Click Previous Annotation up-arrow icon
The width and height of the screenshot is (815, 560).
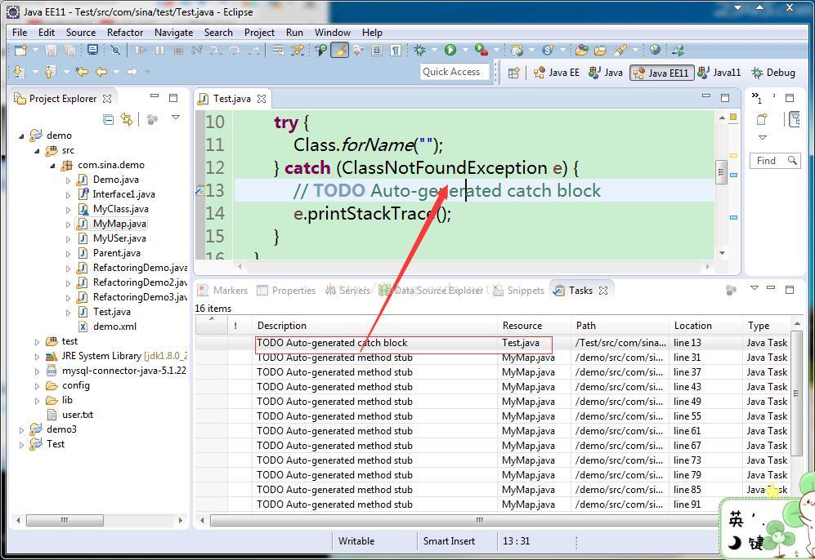50,72
